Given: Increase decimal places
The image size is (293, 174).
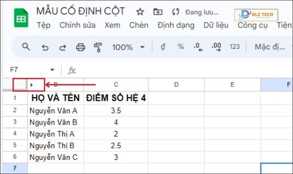Looking at the screenshot, I should point(217,47).
